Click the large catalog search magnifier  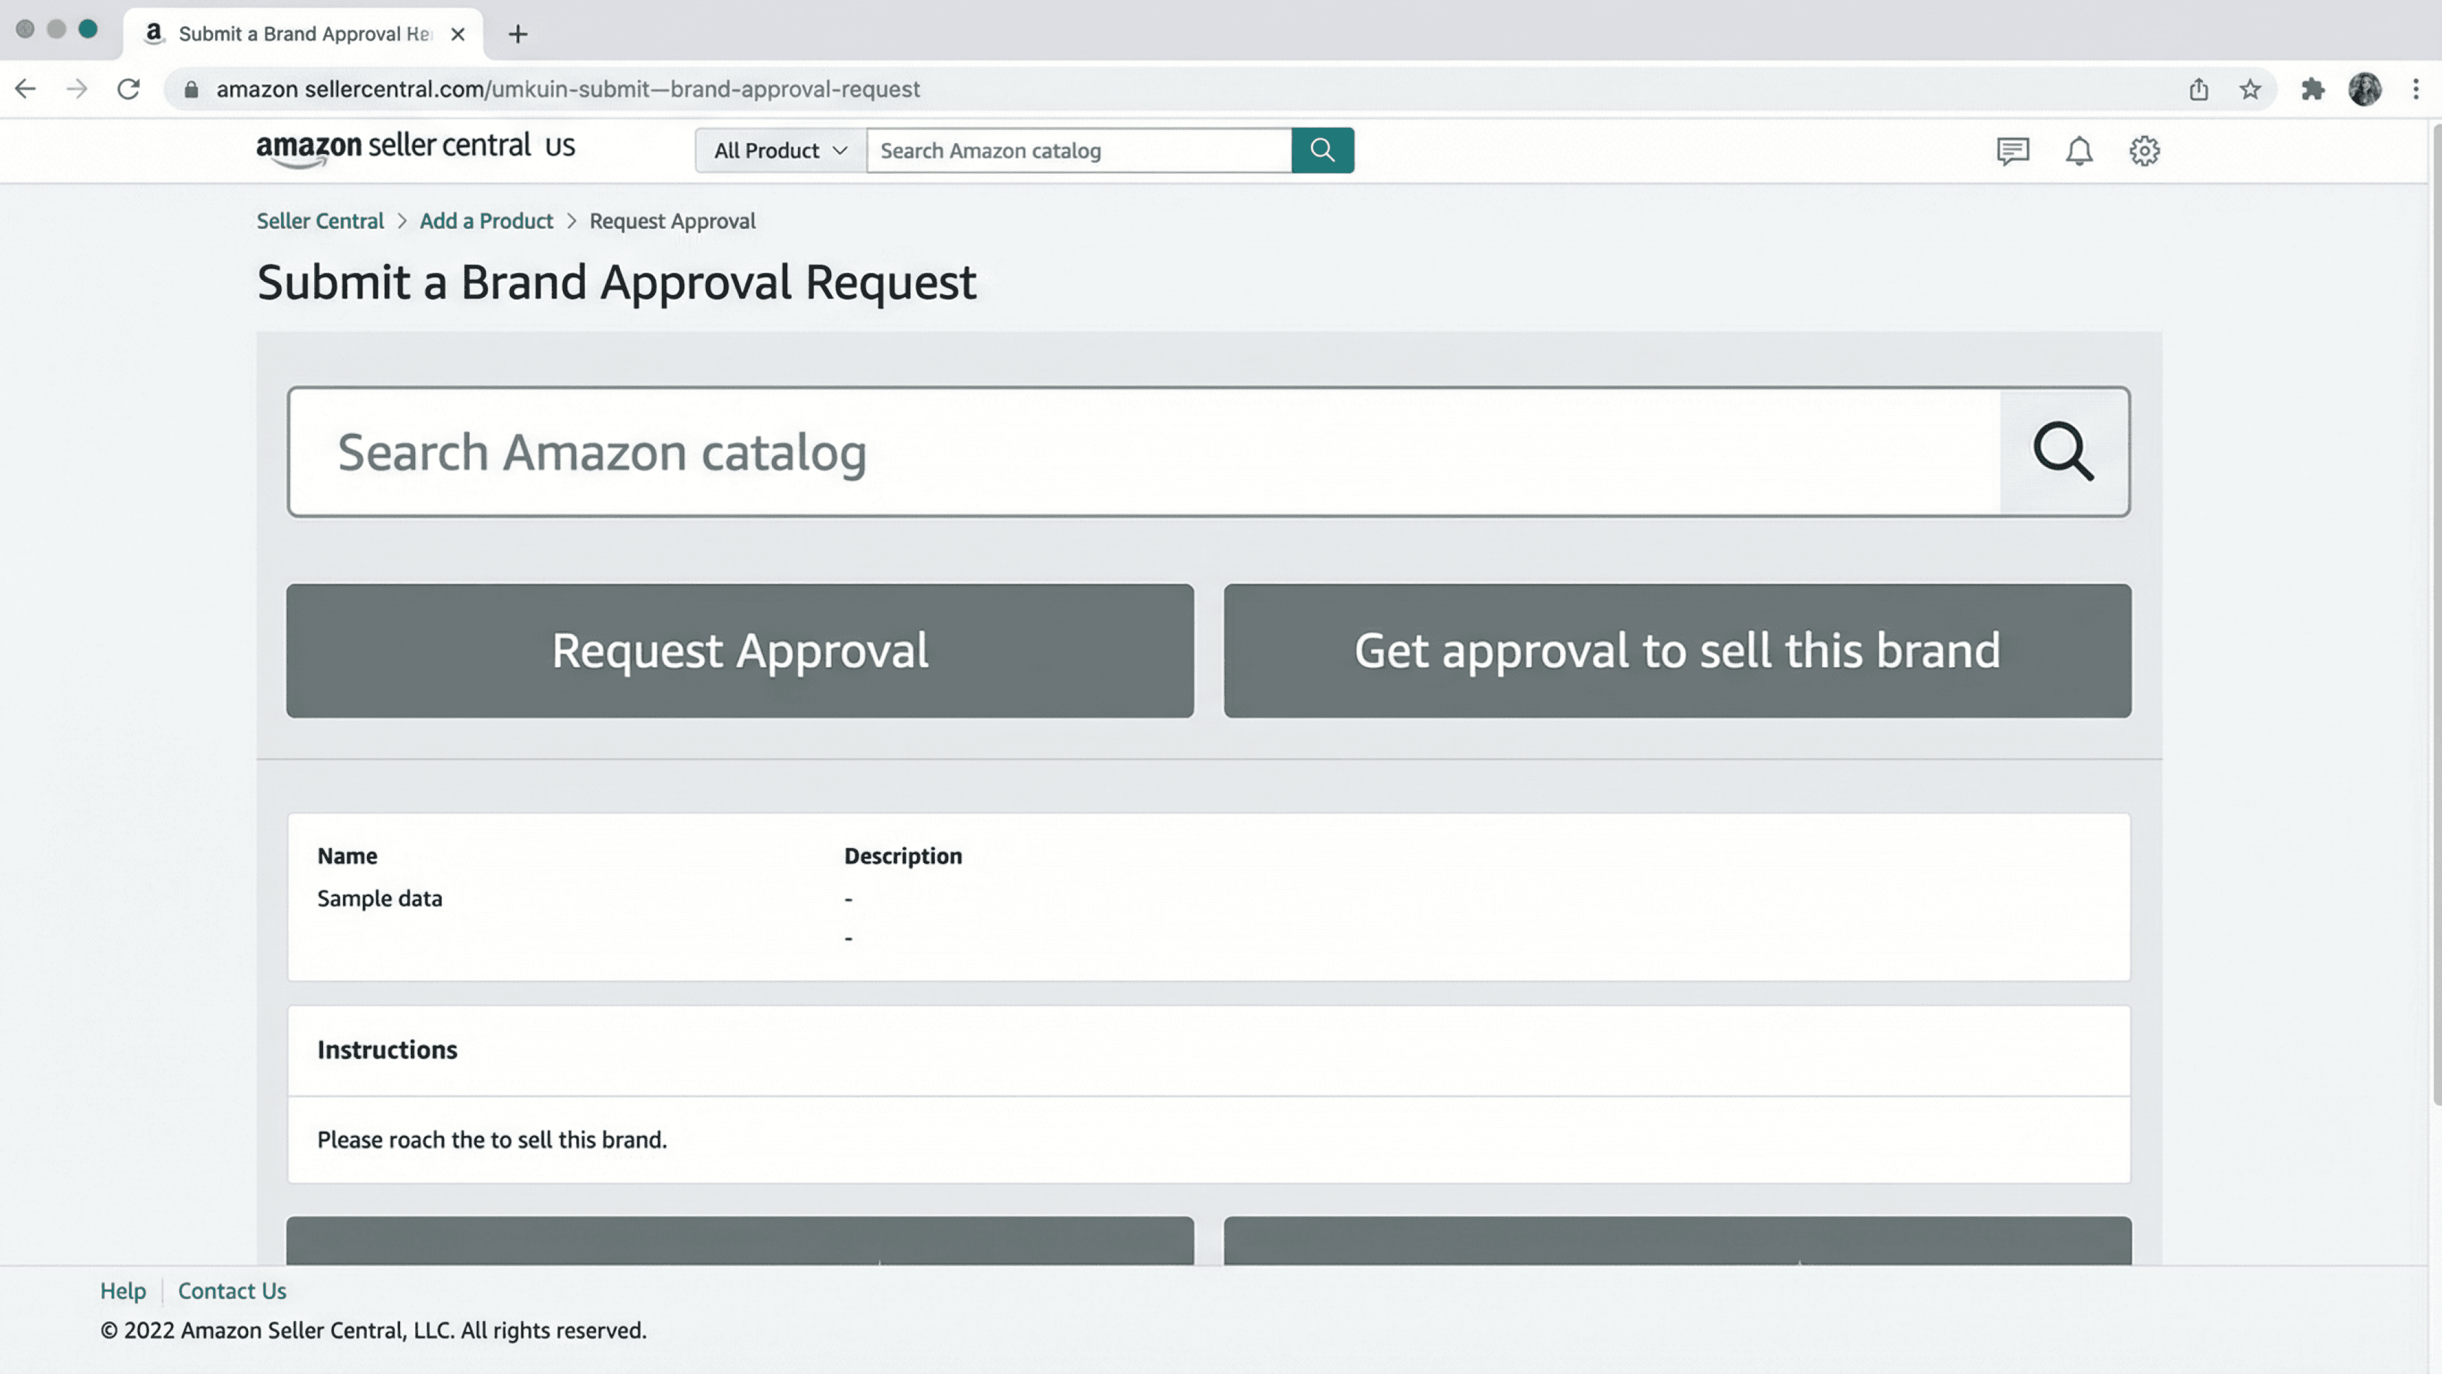(x=2063, y=452)
